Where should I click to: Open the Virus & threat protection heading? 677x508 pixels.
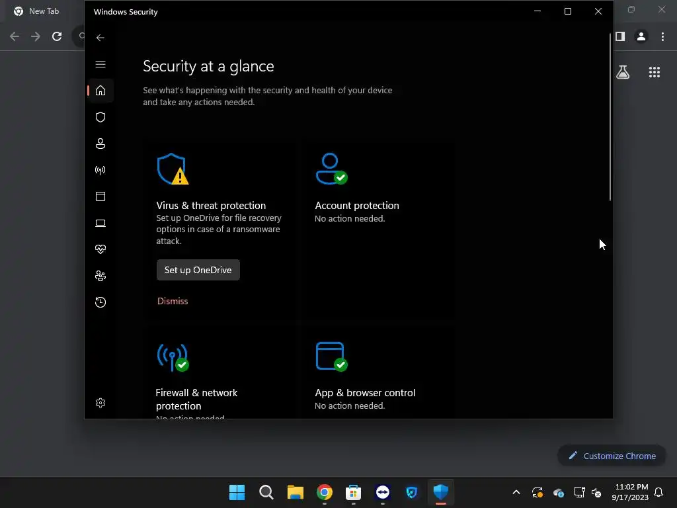click(211, 206)
